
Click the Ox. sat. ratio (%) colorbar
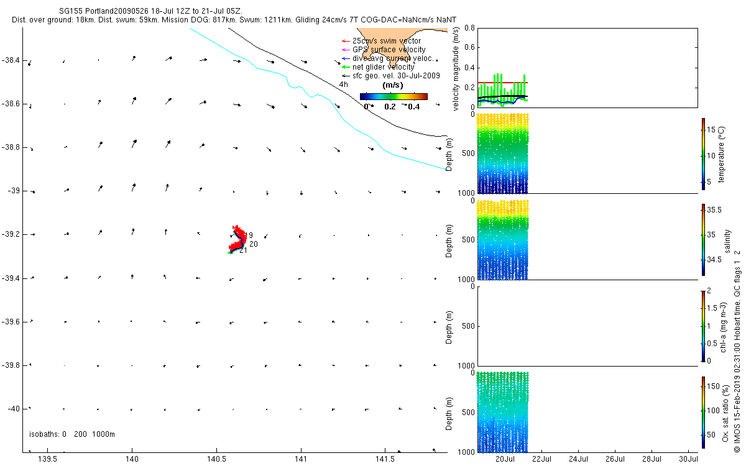(x=703, y=412)
